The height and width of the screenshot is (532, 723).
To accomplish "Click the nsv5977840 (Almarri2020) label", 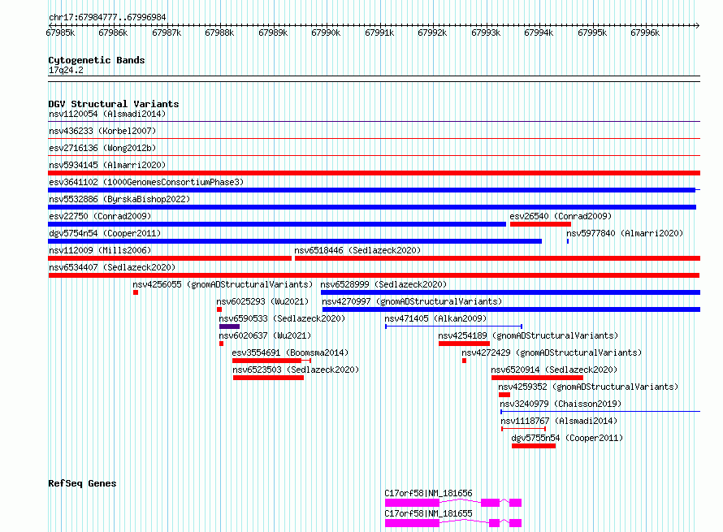I will [625, 233].
